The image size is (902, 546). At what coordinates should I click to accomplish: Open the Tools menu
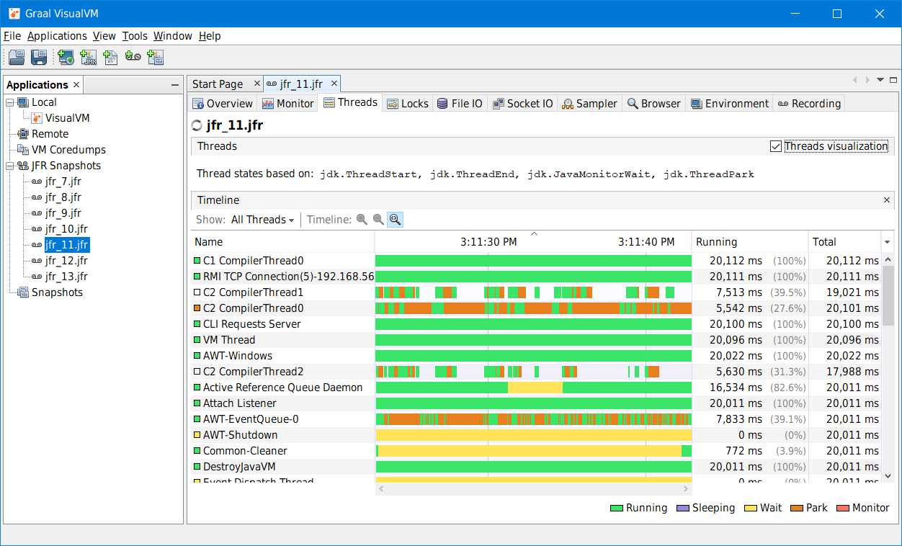(x=134, y=36)
